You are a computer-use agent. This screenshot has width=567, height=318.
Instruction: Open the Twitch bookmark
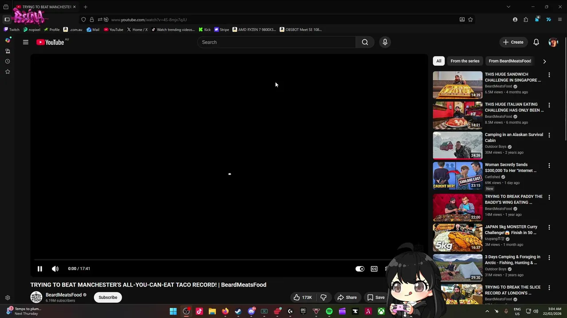(x=12, y=30)
